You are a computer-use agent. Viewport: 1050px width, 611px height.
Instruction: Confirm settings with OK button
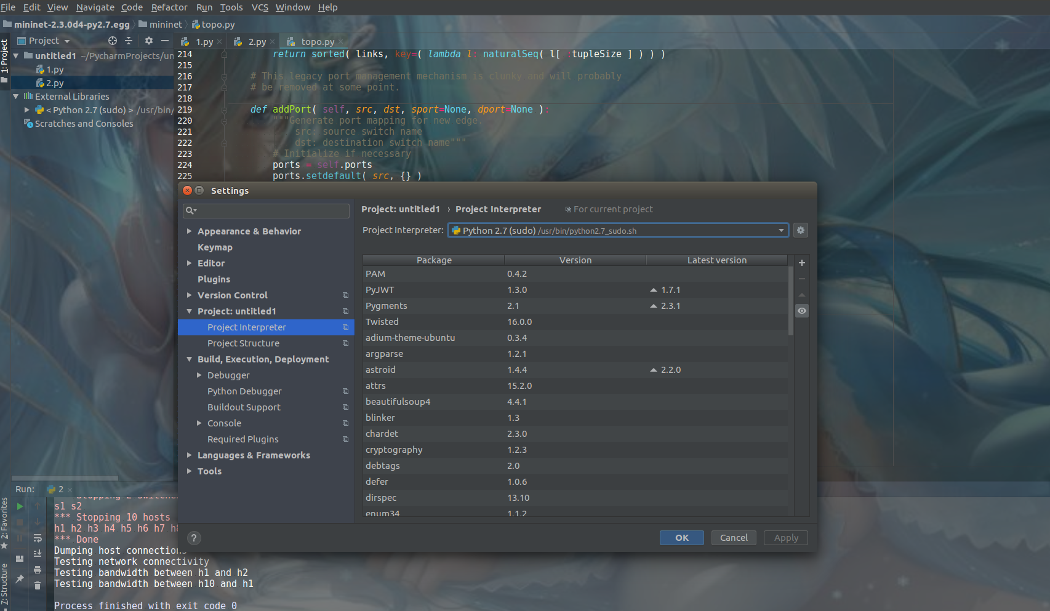[682, 538]
